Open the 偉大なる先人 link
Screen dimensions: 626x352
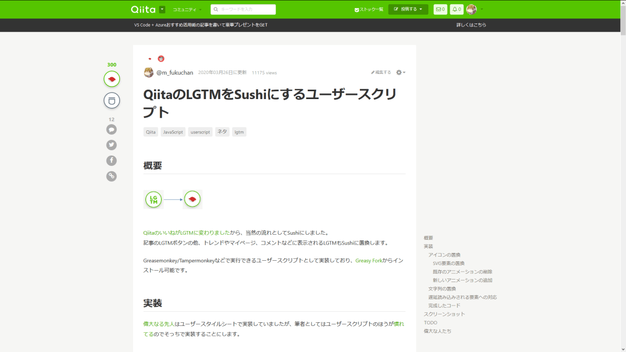[159, 324]
